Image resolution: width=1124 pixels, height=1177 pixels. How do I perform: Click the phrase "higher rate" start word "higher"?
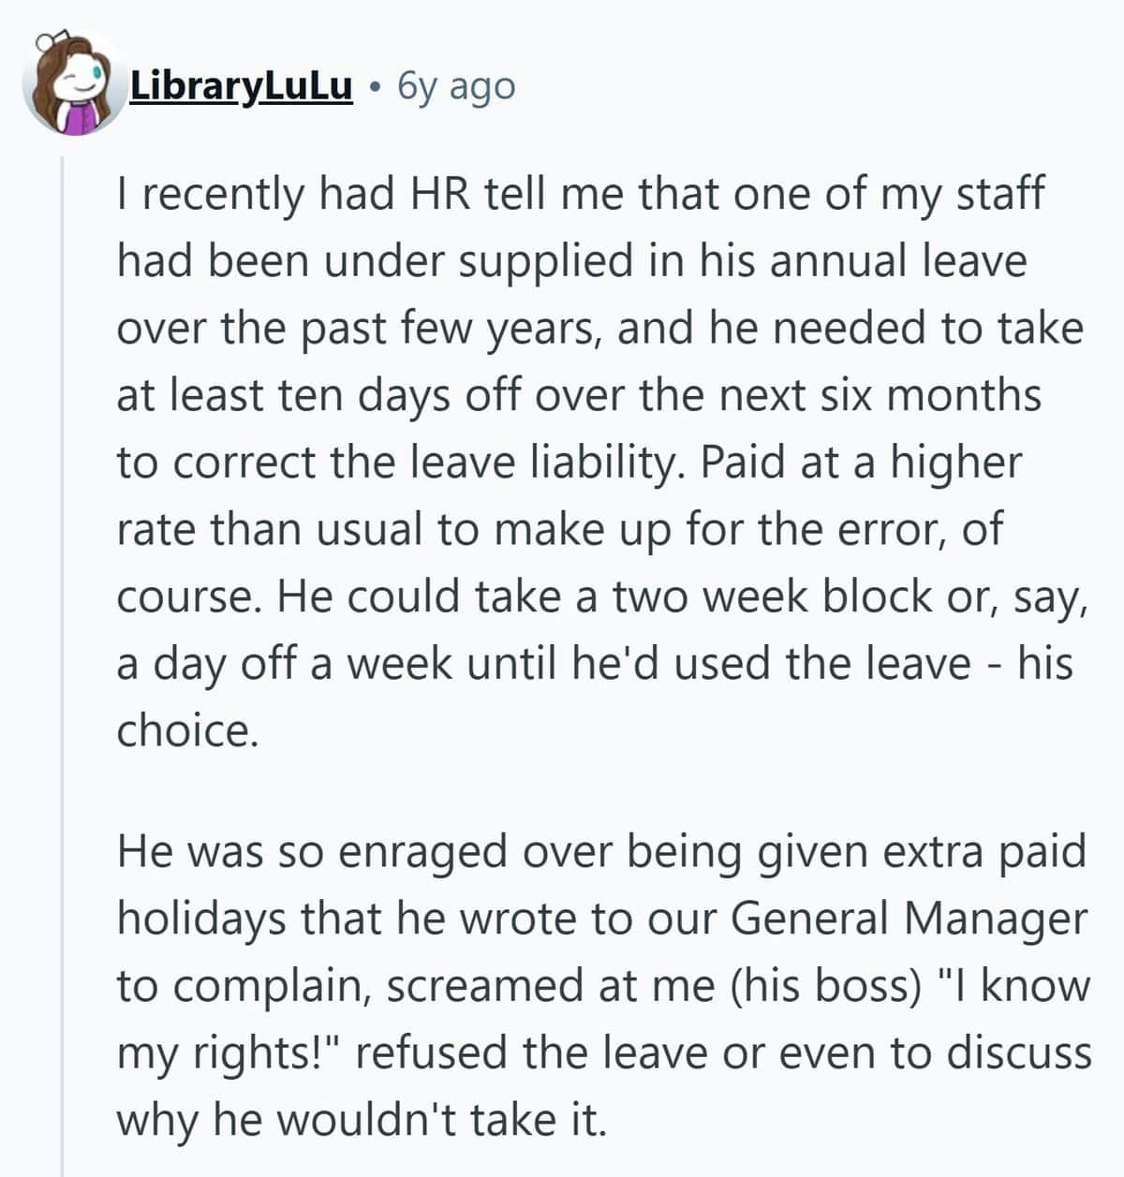pos(955,463)
